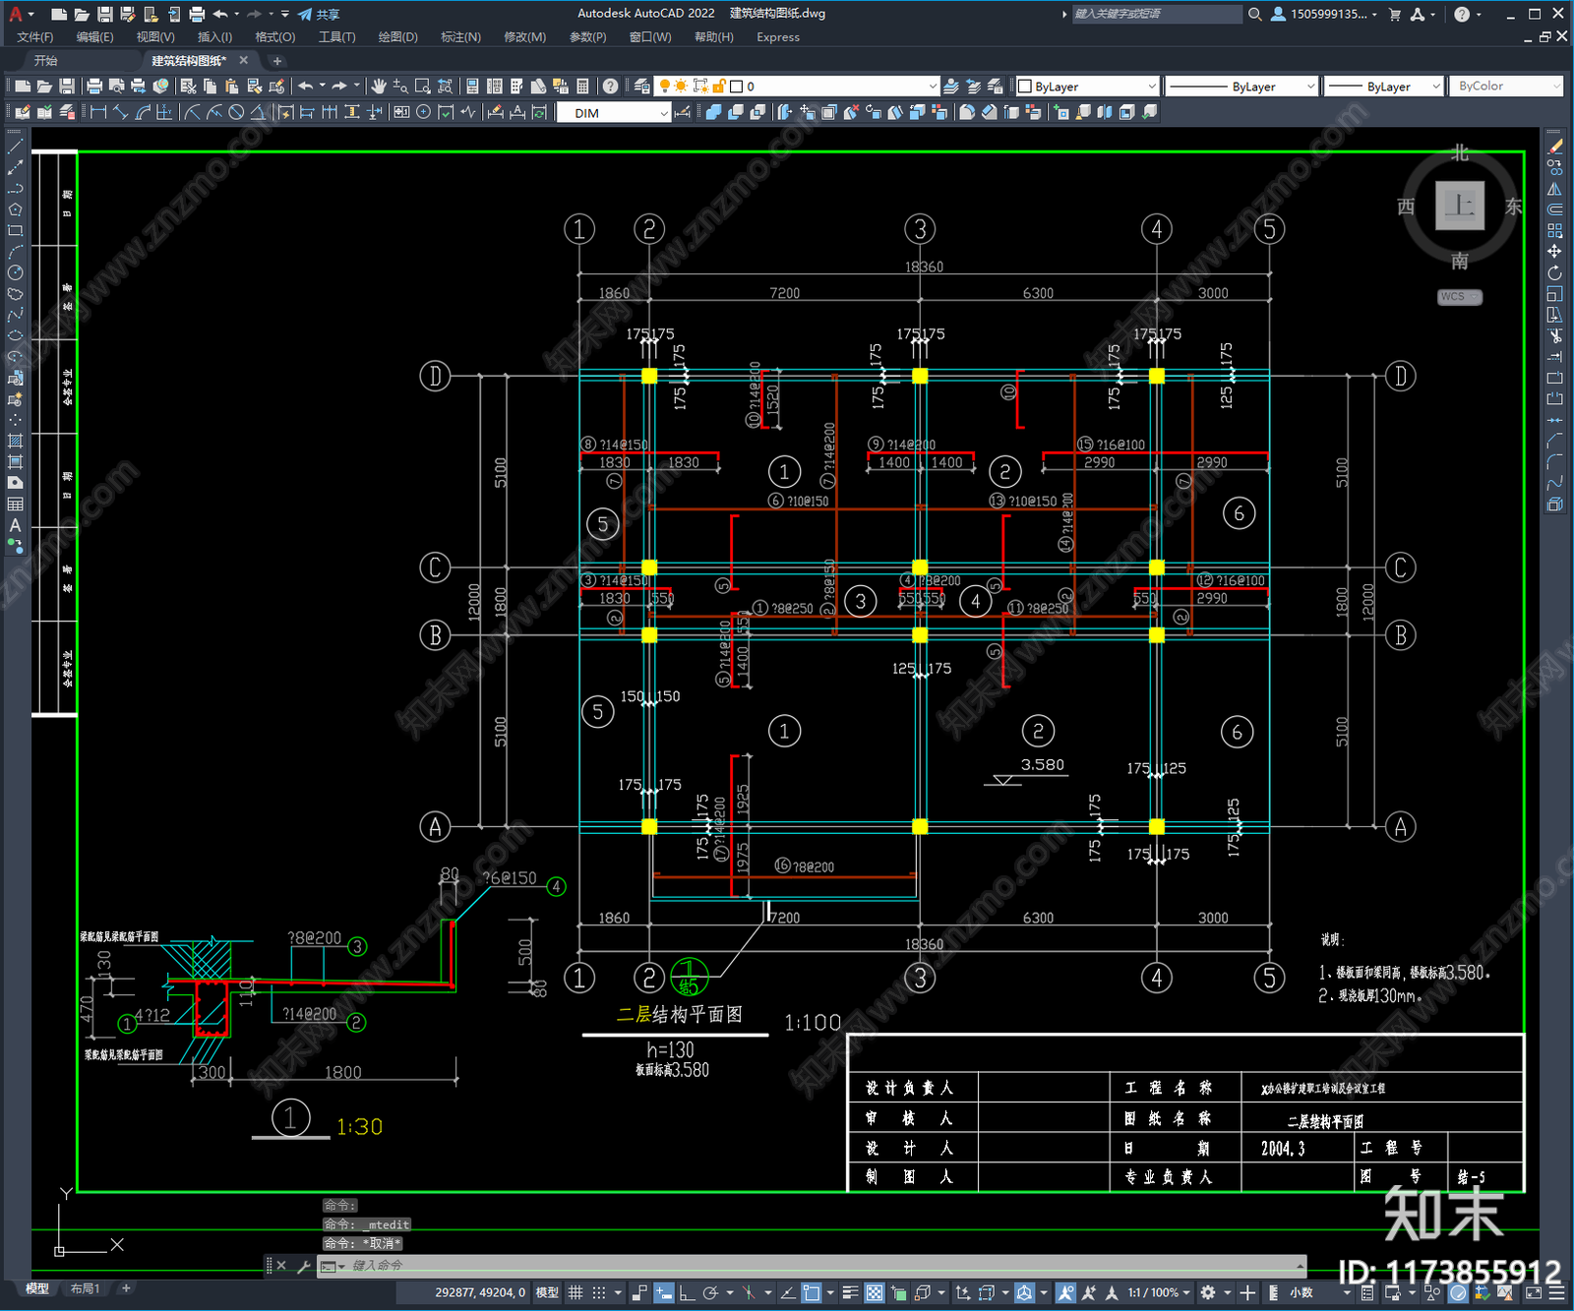The height and width of the screenshot is (1311, 1574).
Task: Select the Rectangle tool in draw toolbar
Action: tap(15, 231)
